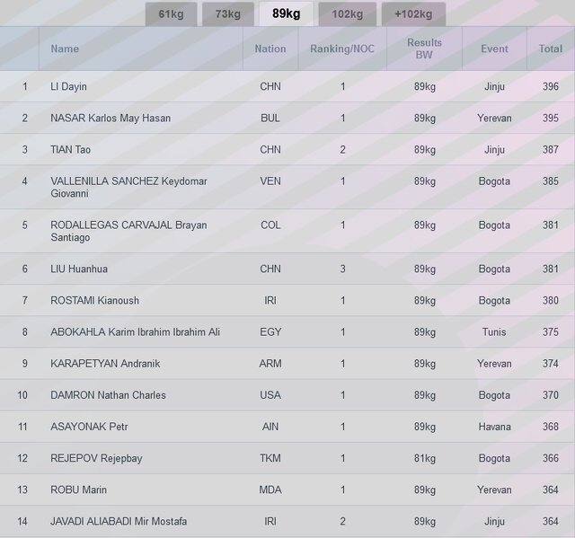Click the Event column header
The height and width of the screenshot is (538, 575).
494,49
